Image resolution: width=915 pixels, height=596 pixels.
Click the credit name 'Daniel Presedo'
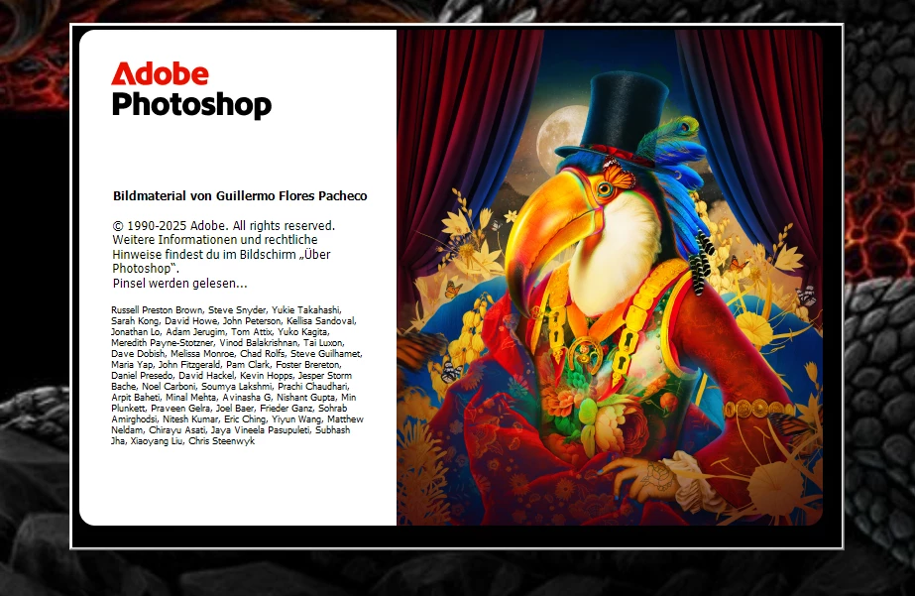point(142,375)
